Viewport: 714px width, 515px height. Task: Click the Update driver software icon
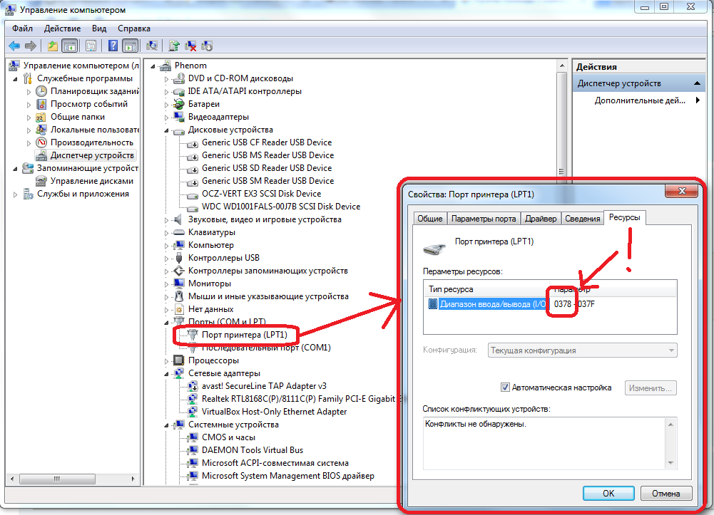[174, 46]
